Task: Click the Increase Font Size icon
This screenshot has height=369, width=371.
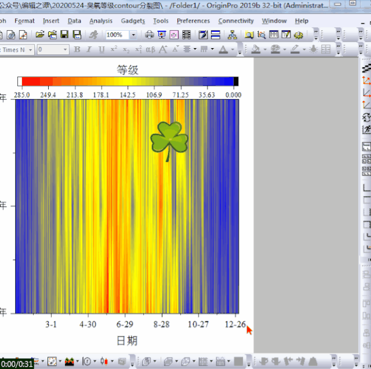Action: pyautogui.click(x=163, y=49)
